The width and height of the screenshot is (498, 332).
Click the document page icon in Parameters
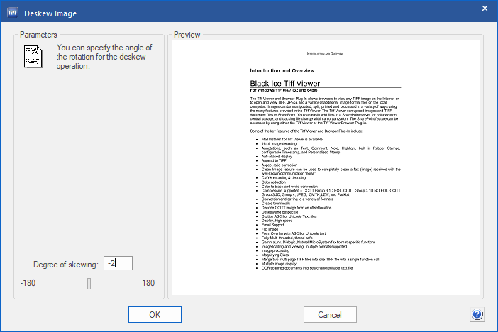(x=34, y=57)
